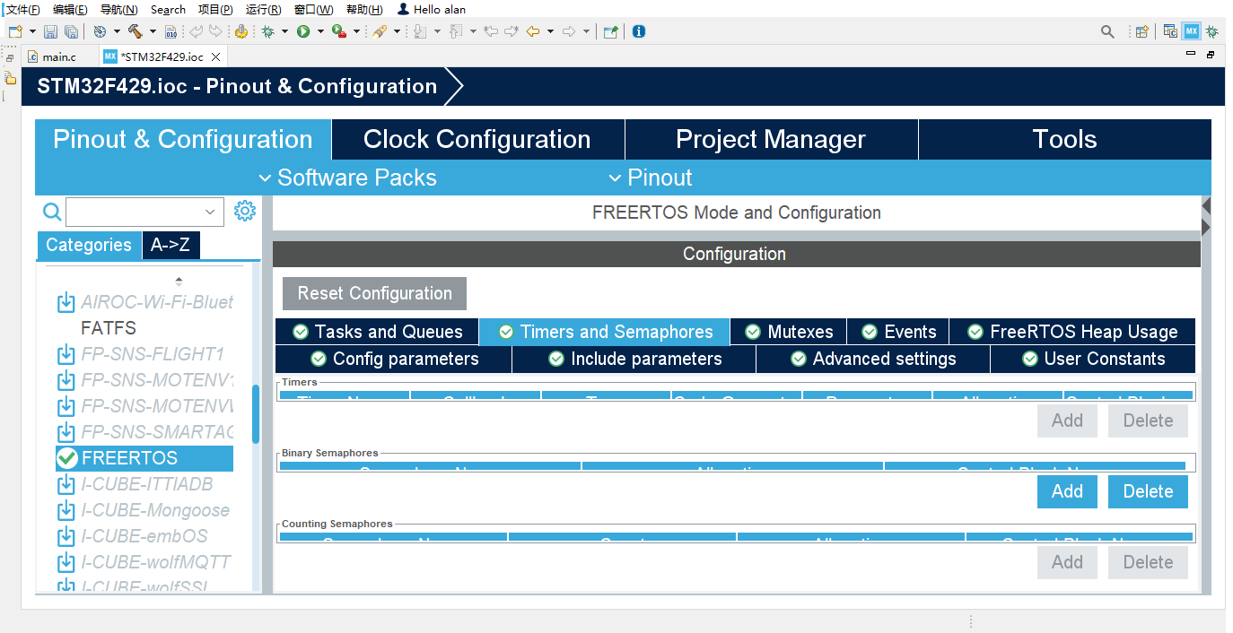
Task: Expand the Pinout dropdown
Action: (650, 178)
